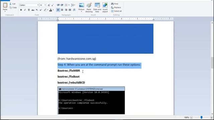Apply the text highlight color

pos(45,10)
